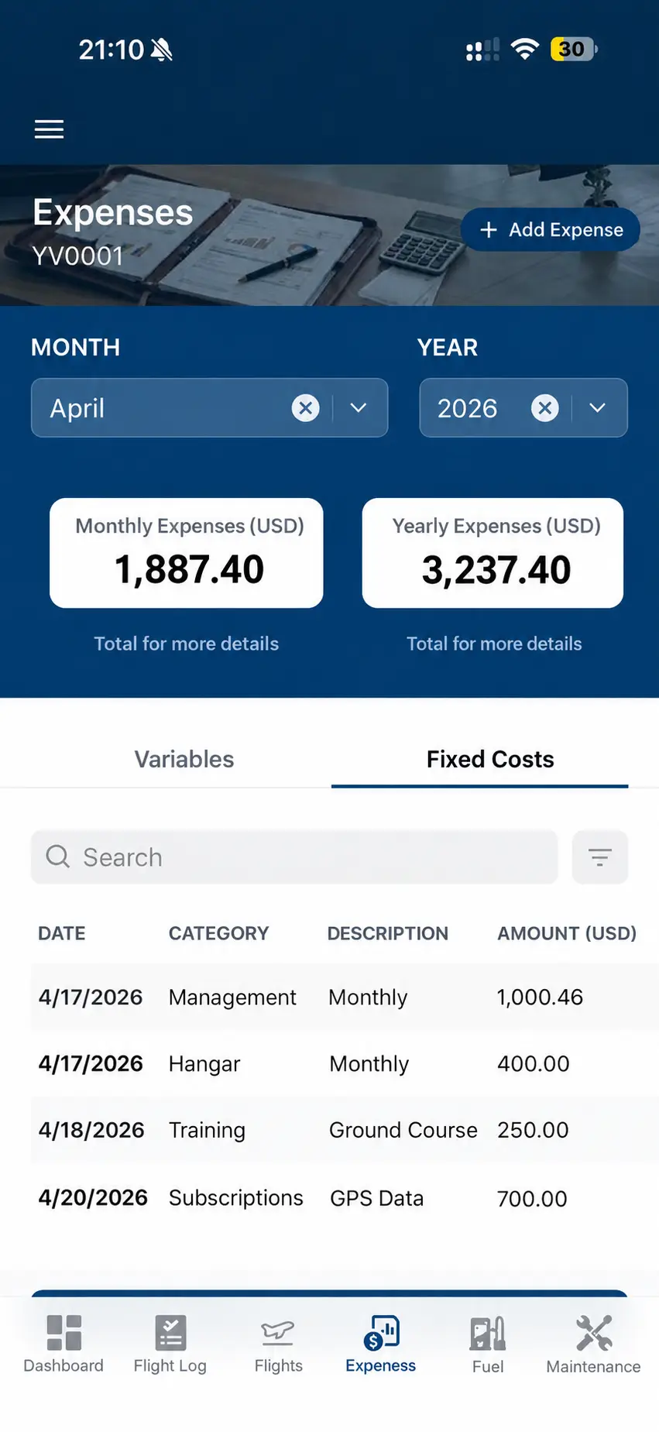Tap the Yearly Expenses card

493,553
